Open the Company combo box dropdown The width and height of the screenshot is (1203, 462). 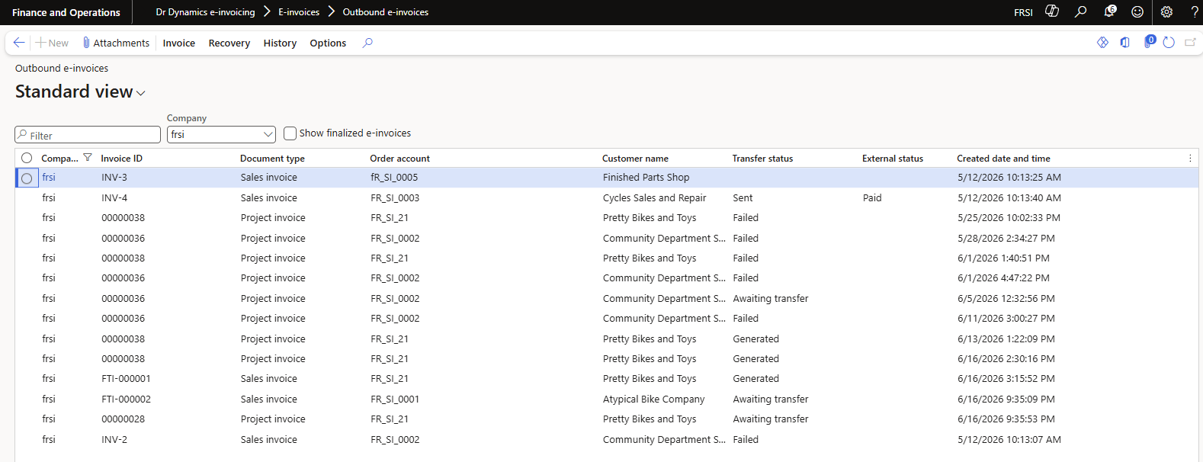pos(268,134)
